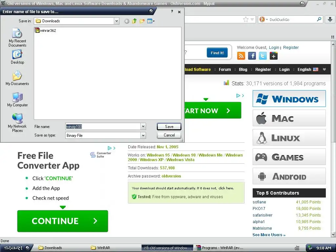This screenshot has width=336, height=252.
Task: Open the Twitter icon
Action: point(263,56)
